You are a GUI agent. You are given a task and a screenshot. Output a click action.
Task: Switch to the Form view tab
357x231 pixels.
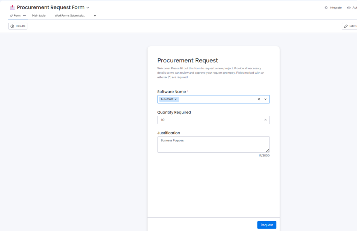[x=15, y=16]
